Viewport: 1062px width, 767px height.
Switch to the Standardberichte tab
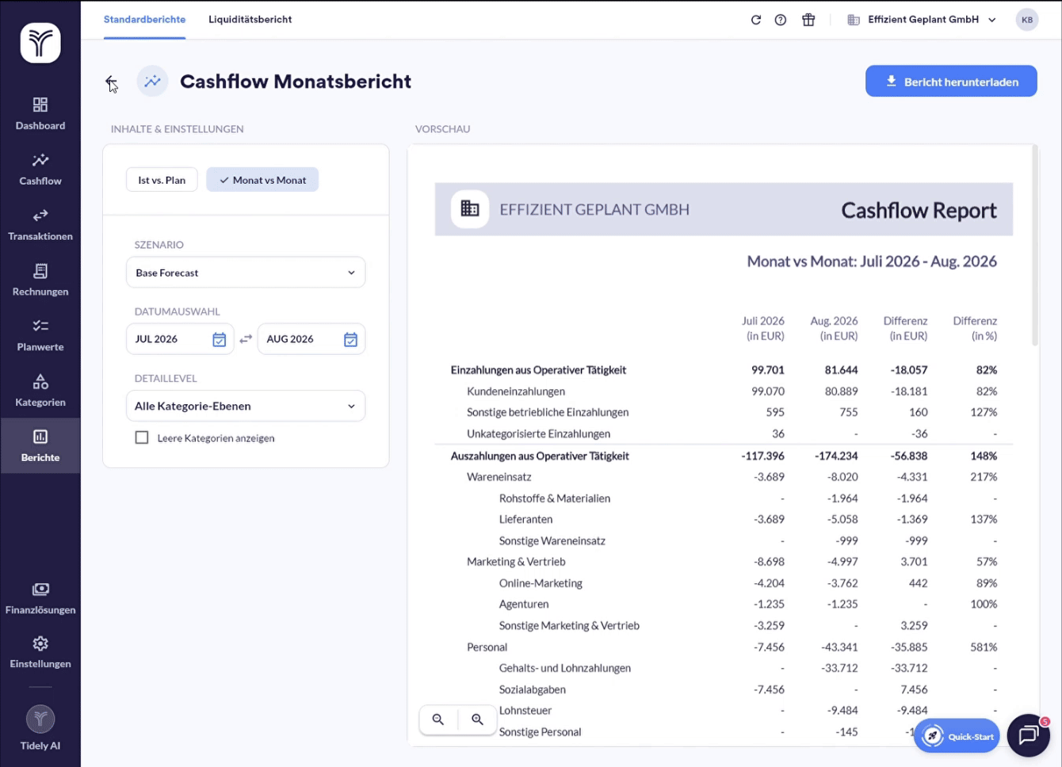145,20
